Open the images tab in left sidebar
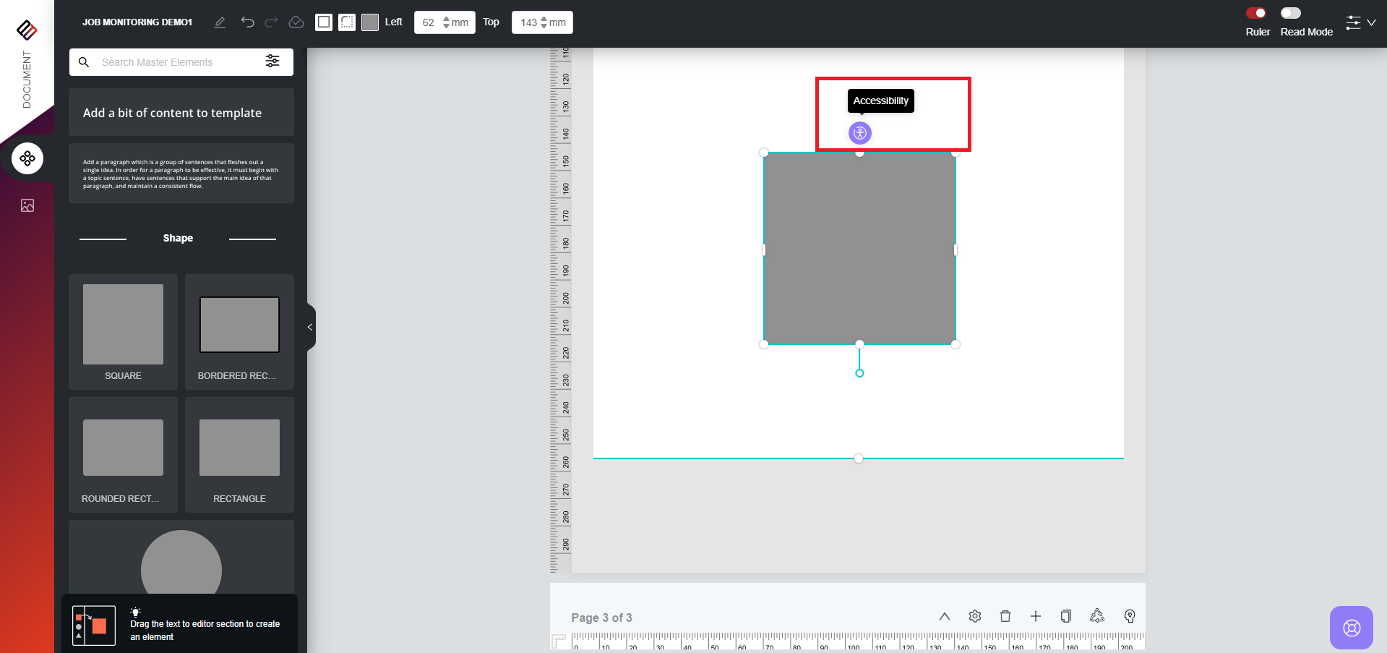This screenshot has width=1387, height=653. 27,205
